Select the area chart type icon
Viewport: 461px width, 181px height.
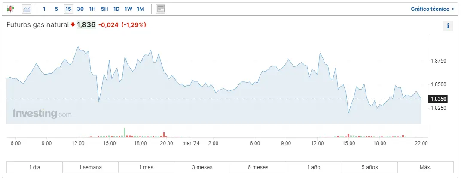pos(27,9)
